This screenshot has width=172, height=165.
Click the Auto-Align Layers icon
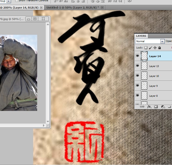[x=130, y=1]
